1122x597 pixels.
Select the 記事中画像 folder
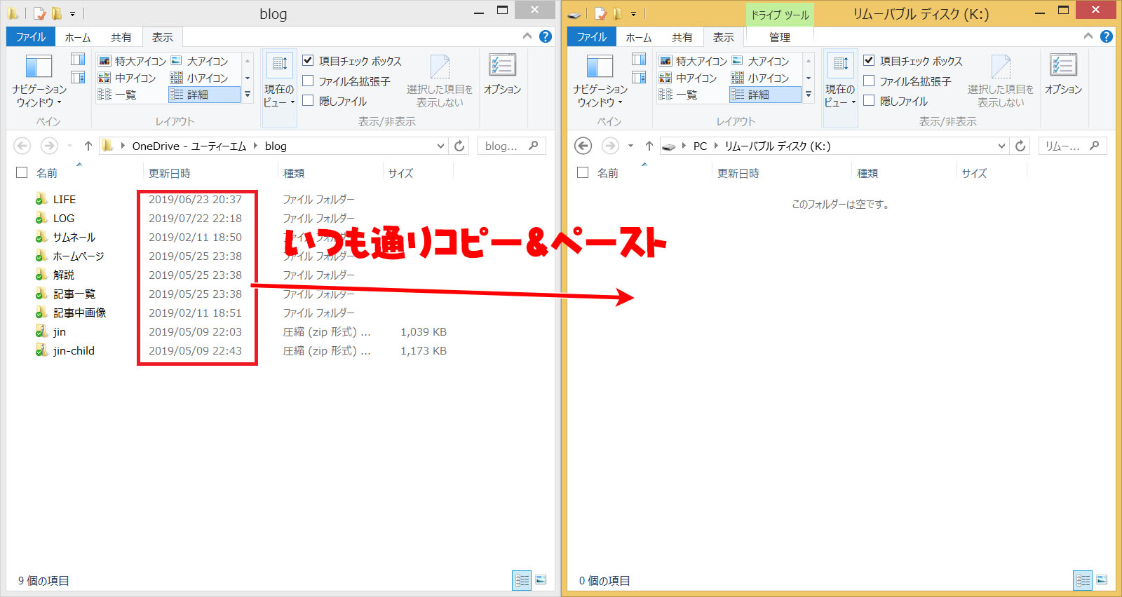(80, 313)
